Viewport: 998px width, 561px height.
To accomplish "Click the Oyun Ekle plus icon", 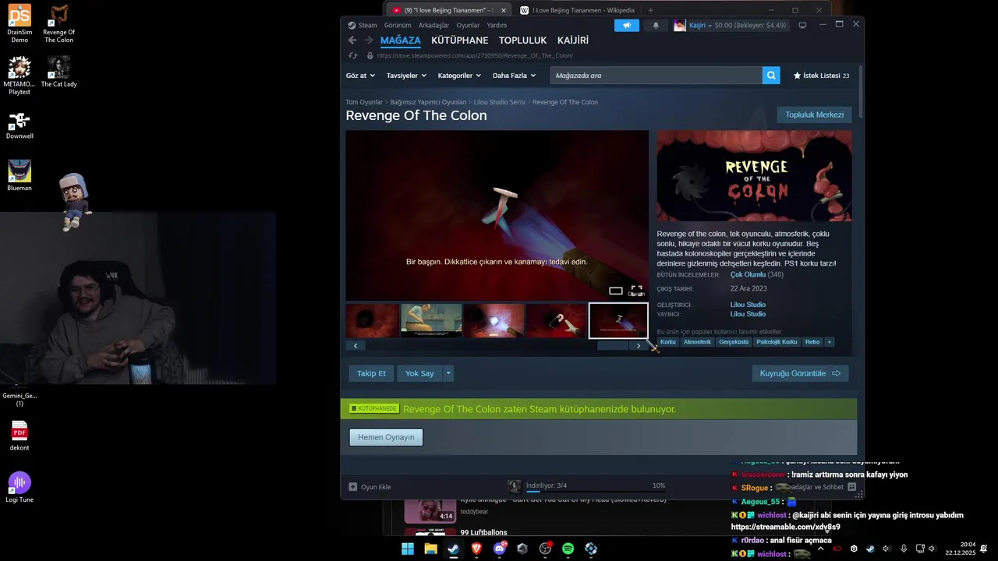I will tap(353, 487).
